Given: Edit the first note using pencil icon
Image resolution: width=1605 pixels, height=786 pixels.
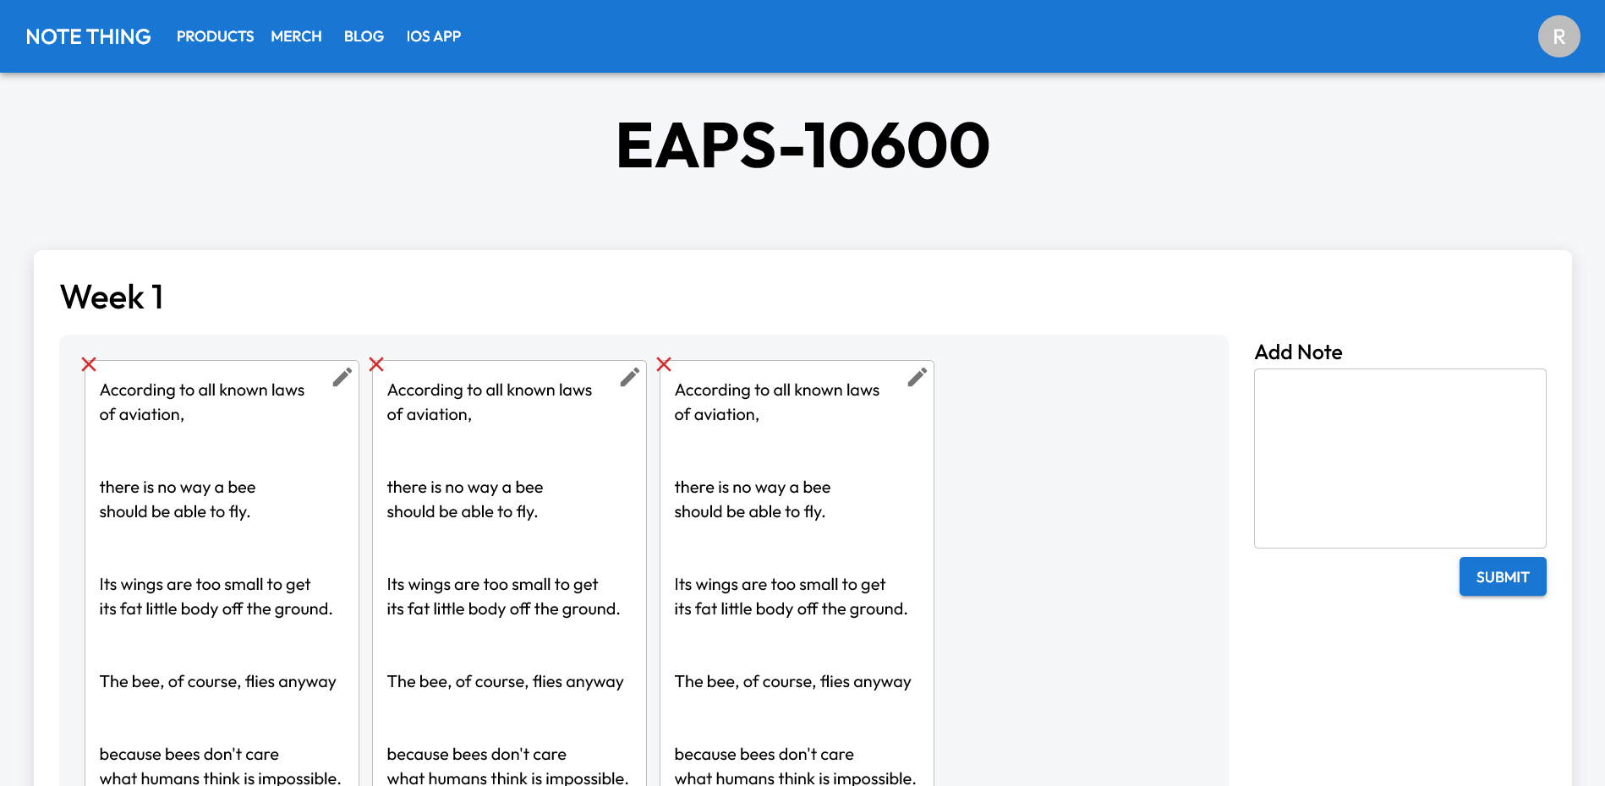Looking at the screenshot, I should tap(342, 377).
